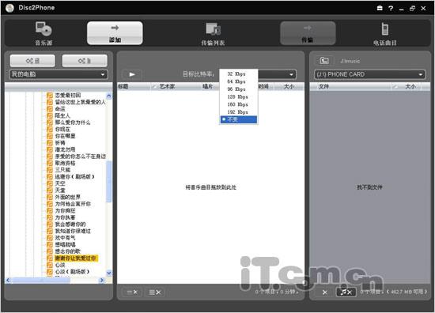
Task: Select the song 亲爱的你怎么不在身边
Action: tap(81, 156)
